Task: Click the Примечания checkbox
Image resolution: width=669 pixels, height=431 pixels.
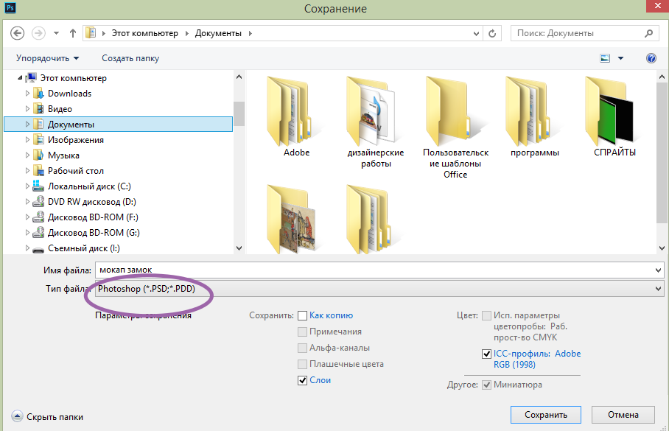Action: tap(303, 332)
